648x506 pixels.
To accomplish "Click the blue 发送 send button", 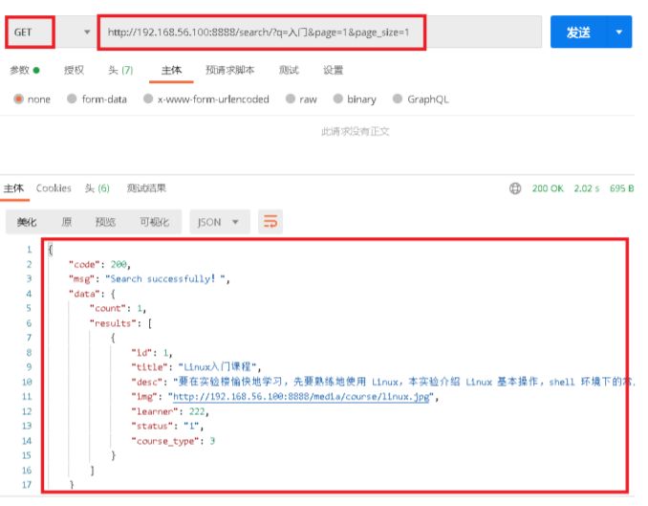I will pyautogui.click(x=578, y=32).
